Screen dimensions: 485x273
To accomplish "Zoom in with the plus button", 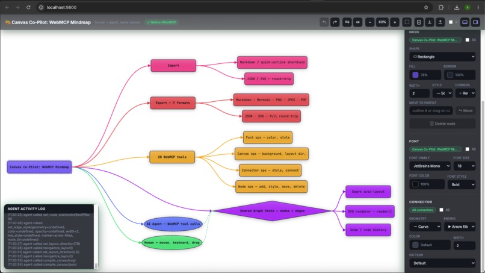I will 395,22.
